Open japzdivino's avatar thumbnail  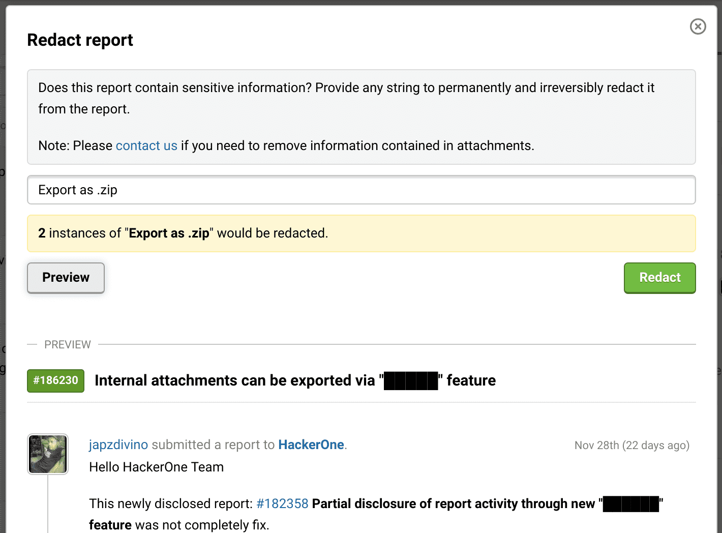click(x=48, y=454)
